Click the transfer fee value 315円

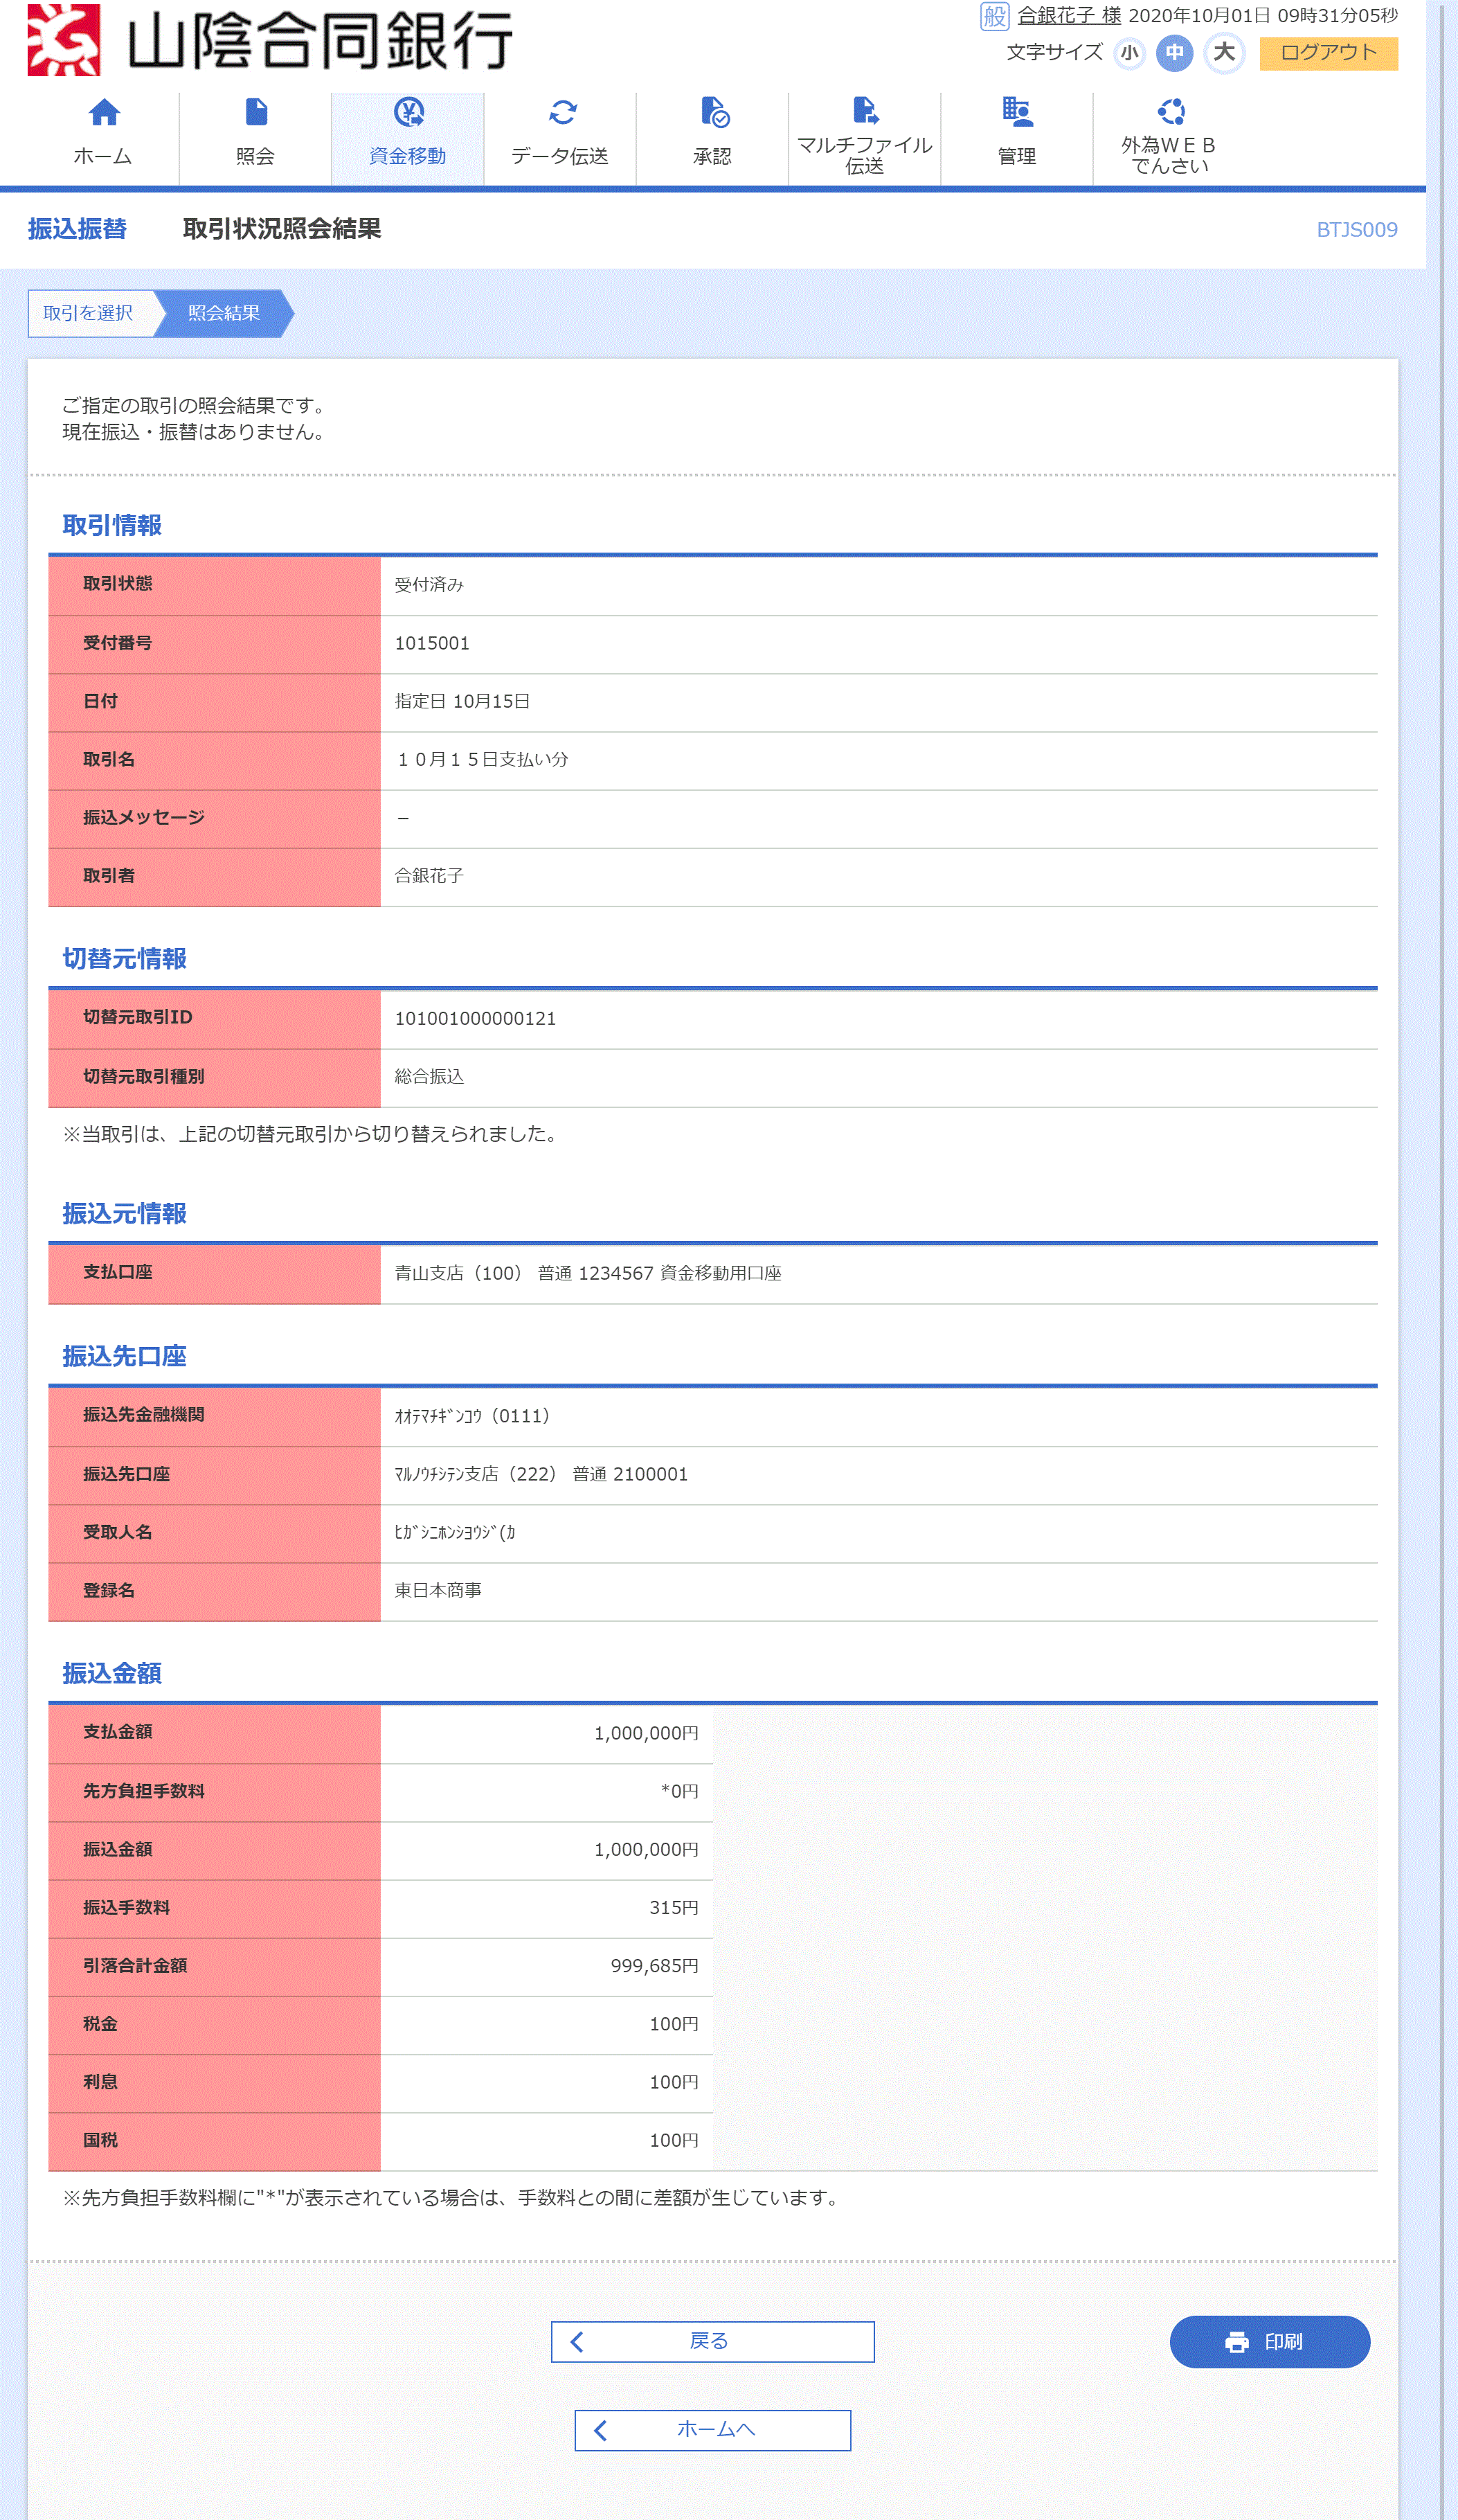pos(674,1907)
